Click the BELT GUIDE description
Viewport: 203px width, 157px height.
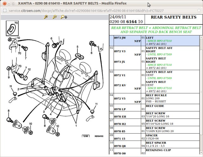coord(155,106)
